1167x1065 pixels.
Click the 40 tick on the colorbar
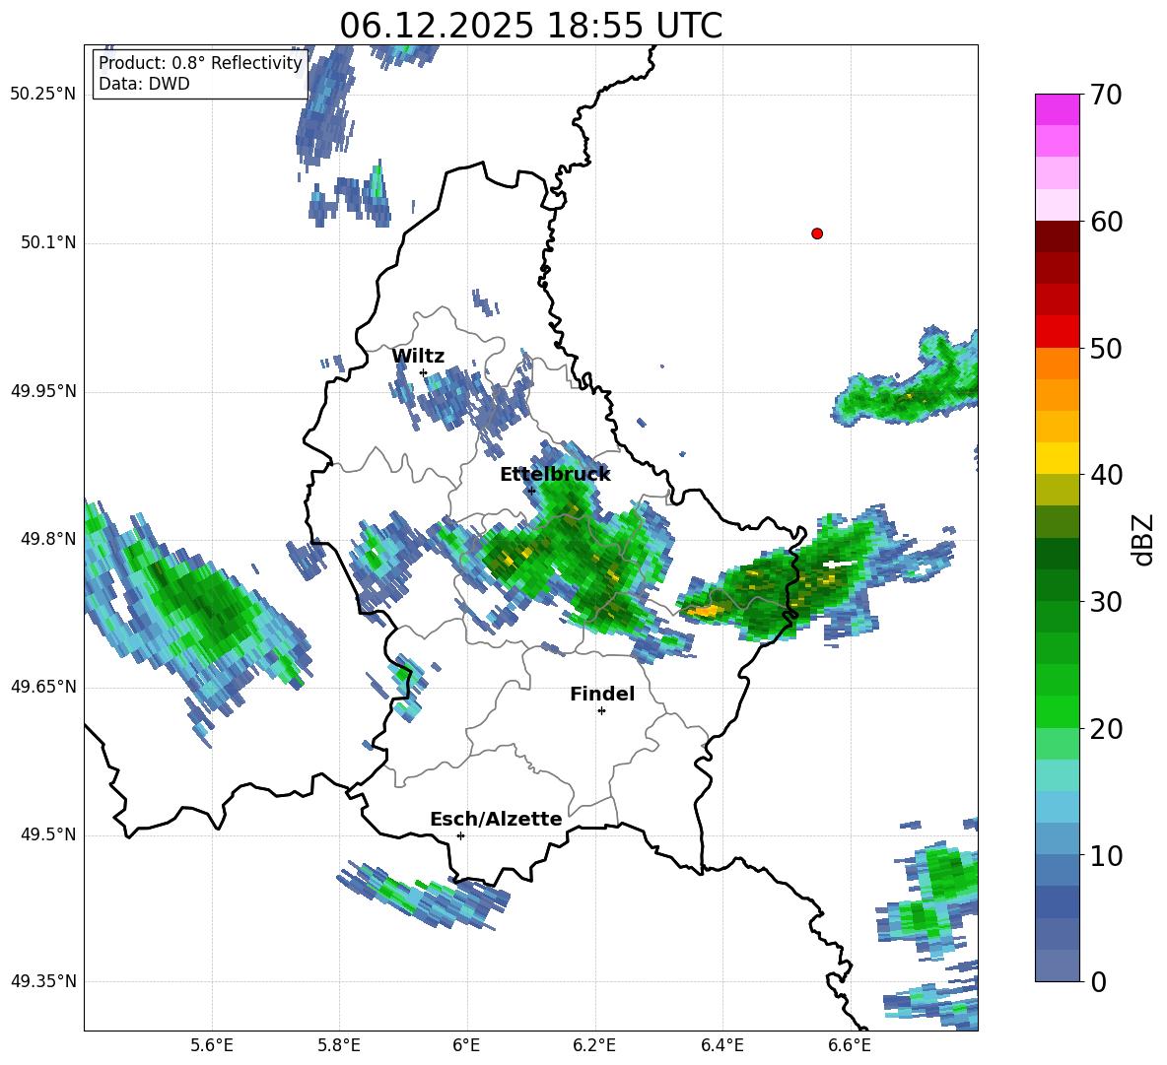tap(1105, 475)
